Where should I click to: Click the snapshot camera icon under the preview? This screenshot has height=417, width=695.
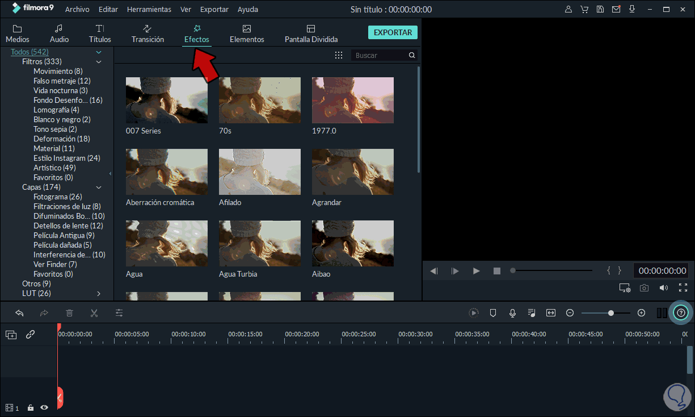click(644, 288)
